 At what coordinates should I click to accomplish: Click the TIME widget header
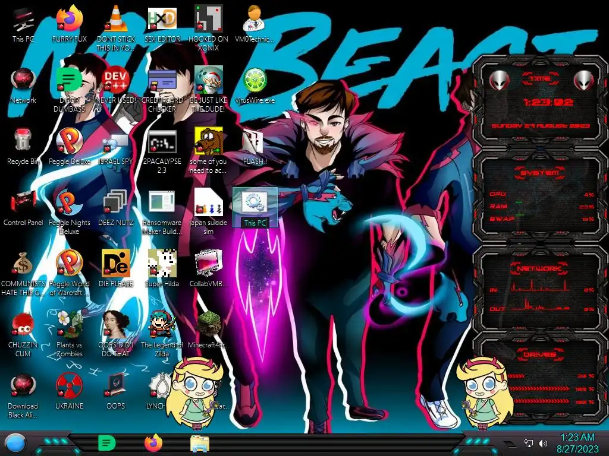click(x=540, y=79)
